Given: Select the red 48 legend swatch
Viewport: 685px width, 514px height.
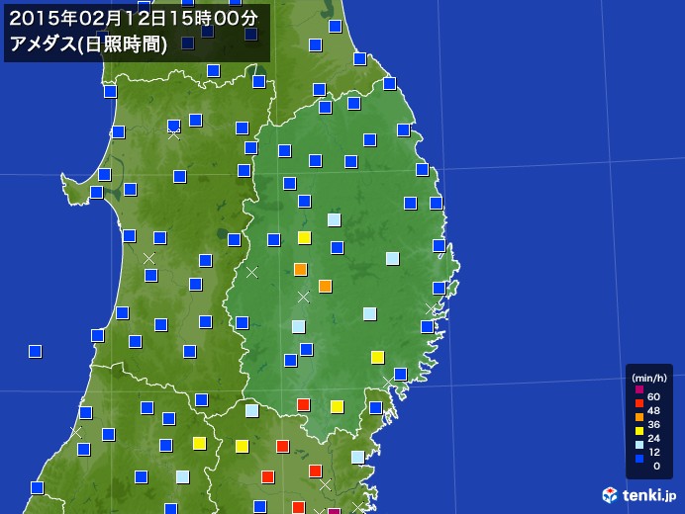Looking at the screenshot, I should coord(639,403).
